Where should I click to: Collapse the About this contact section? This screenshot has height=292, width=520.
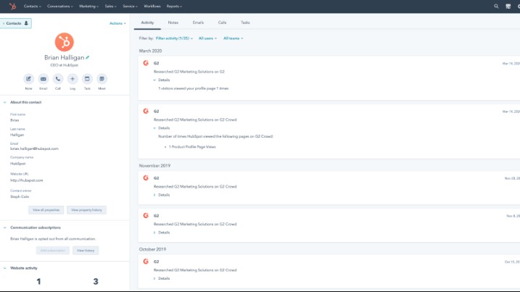click(5, 102)
